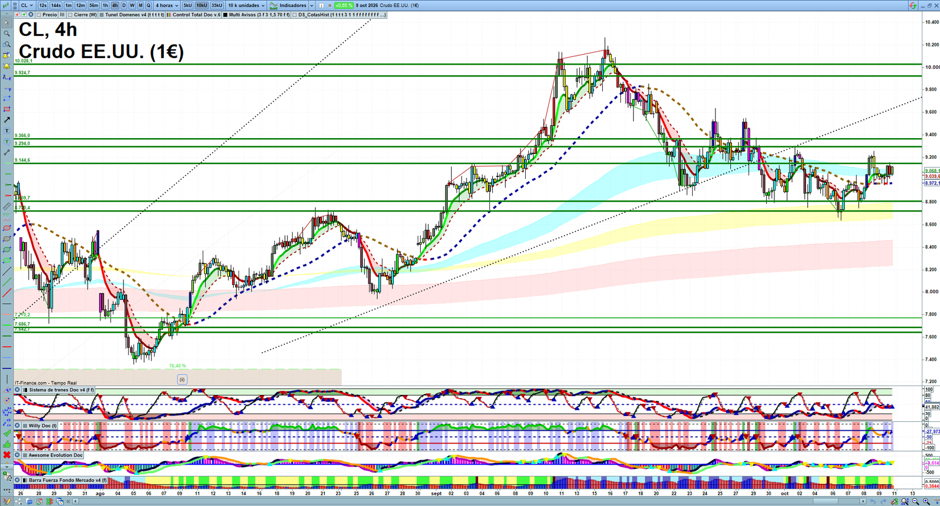Click the redo arrow at bottom right
Viewport: 940px width, 506px height.
pos(884,501)
